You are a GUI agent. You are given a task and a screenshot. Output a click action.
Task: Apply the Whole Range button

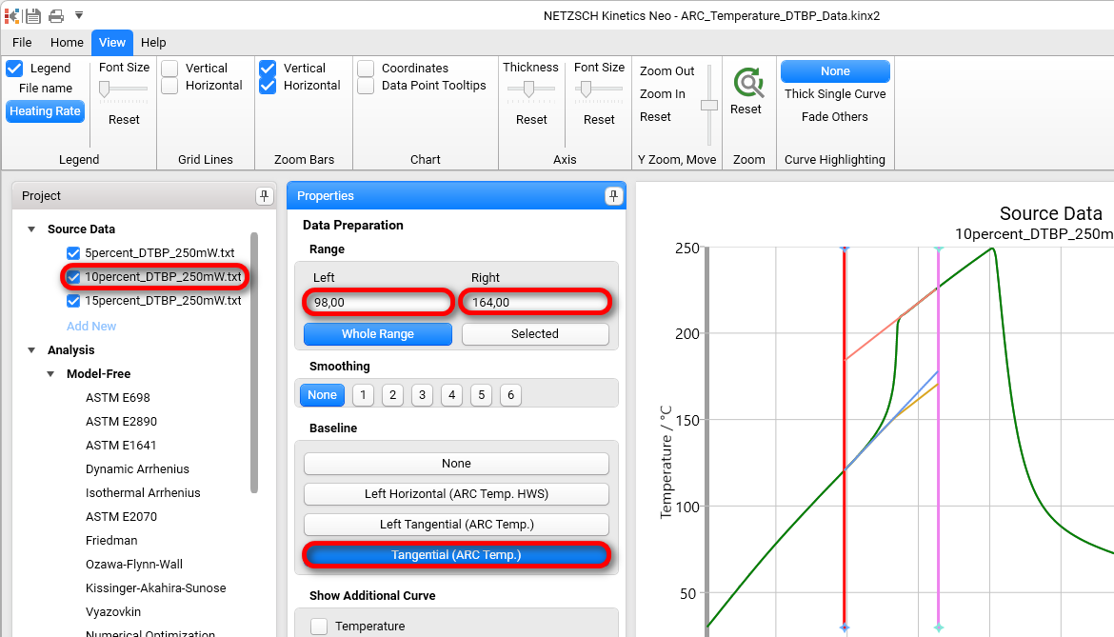tap(377, 334)
